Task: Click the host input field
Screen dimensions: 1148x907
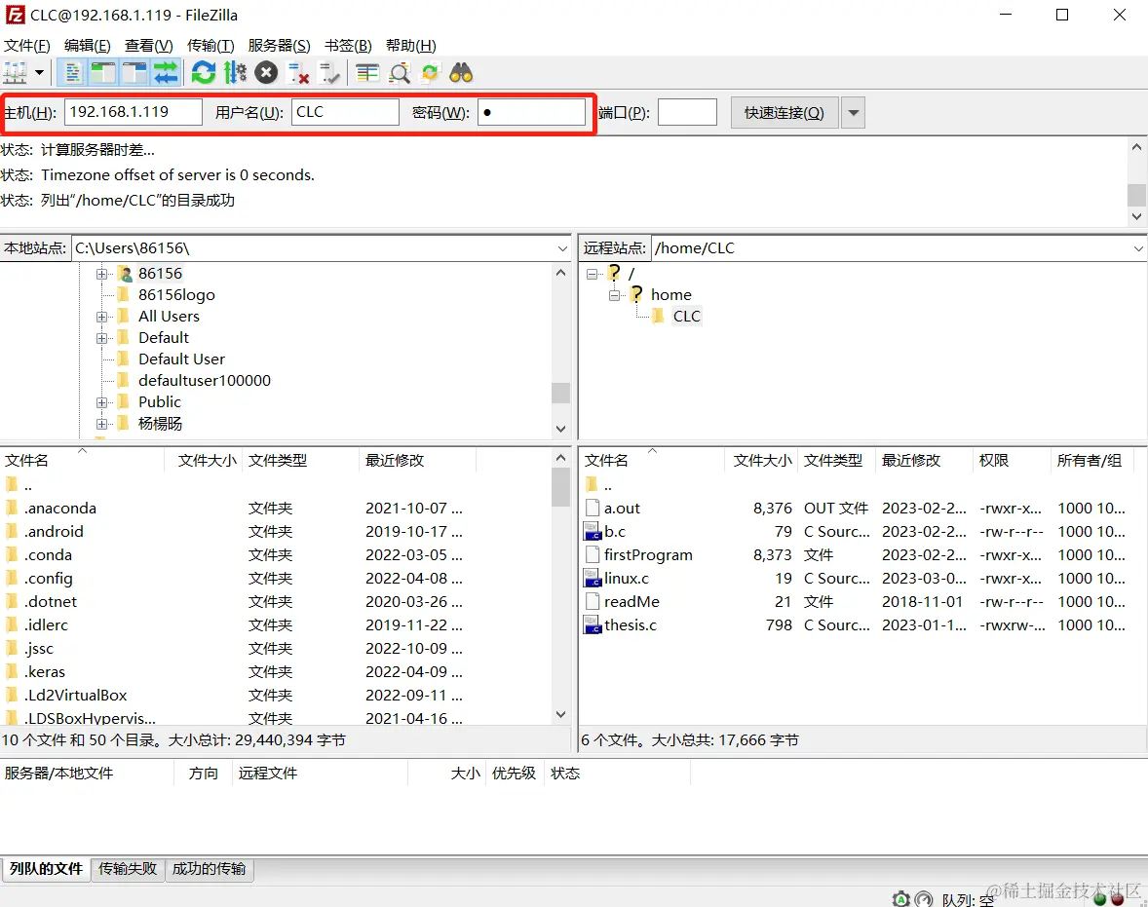Action: pyautogui.click(x=134, y=112)
